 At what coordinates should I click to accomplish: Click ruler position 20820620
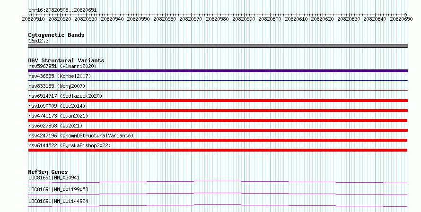tap(322, 19)
